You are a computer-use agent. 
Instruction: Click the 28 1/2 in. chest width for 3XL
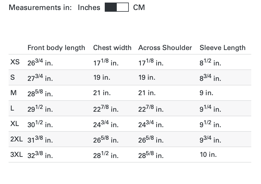coord(106,155)
